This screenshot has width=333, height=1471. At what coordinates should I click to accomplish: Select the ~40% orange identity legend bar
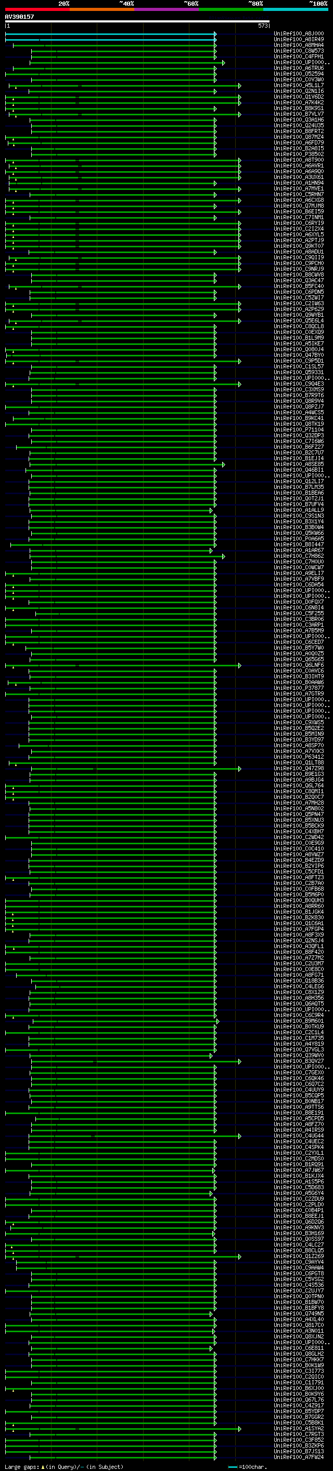pos(103,9)
